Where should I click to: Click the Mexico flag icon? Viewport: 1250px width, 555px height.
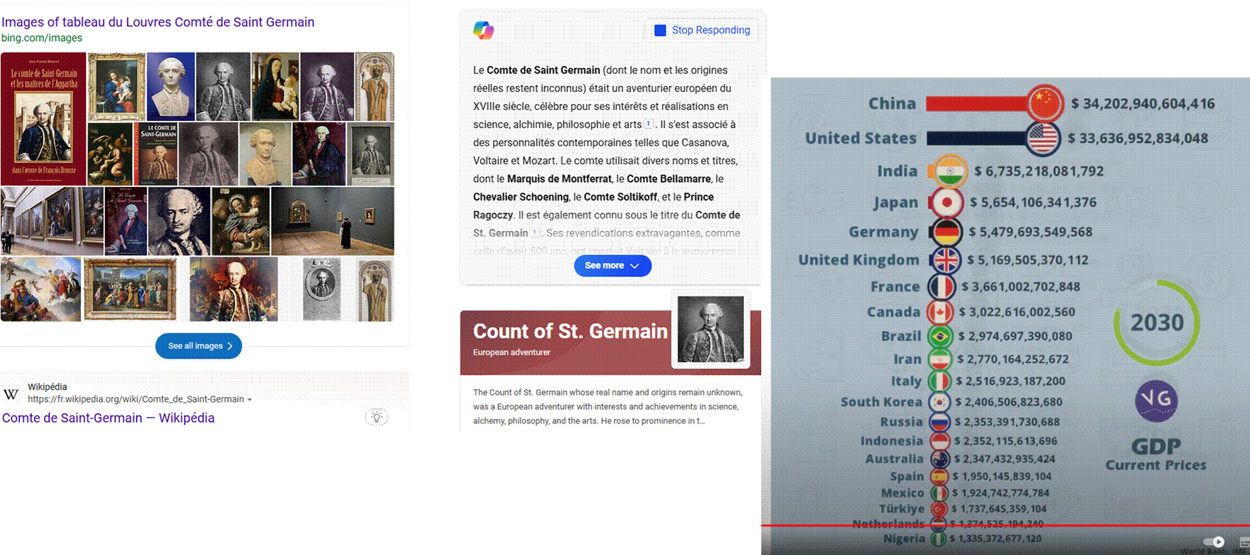pyautogui.click(x=939, y=493)
